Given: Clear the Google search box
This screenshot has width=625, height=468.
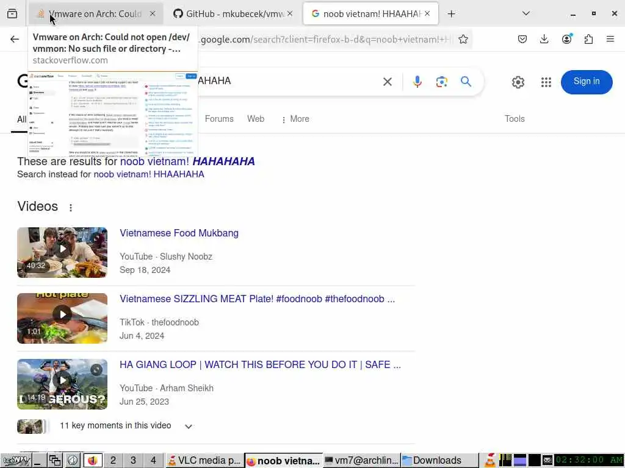Looking at the screenshot, I should (388, 82).
